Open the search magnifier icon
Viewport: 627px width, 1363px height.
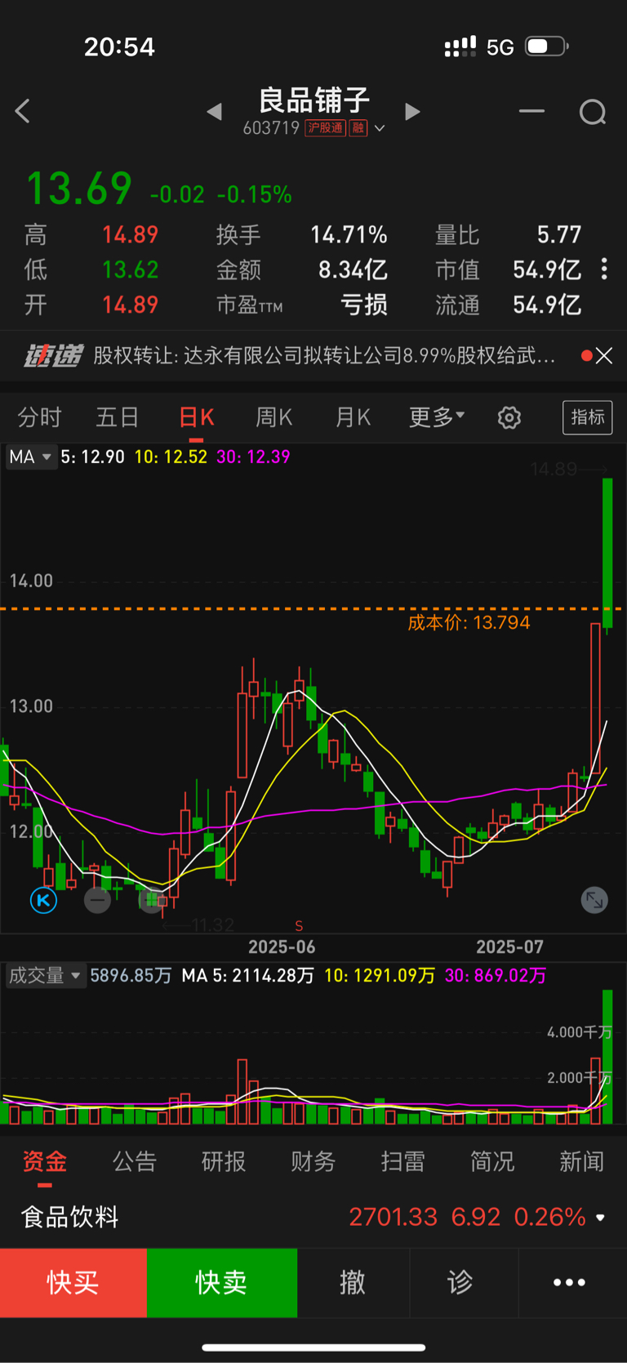coord(593,112)
